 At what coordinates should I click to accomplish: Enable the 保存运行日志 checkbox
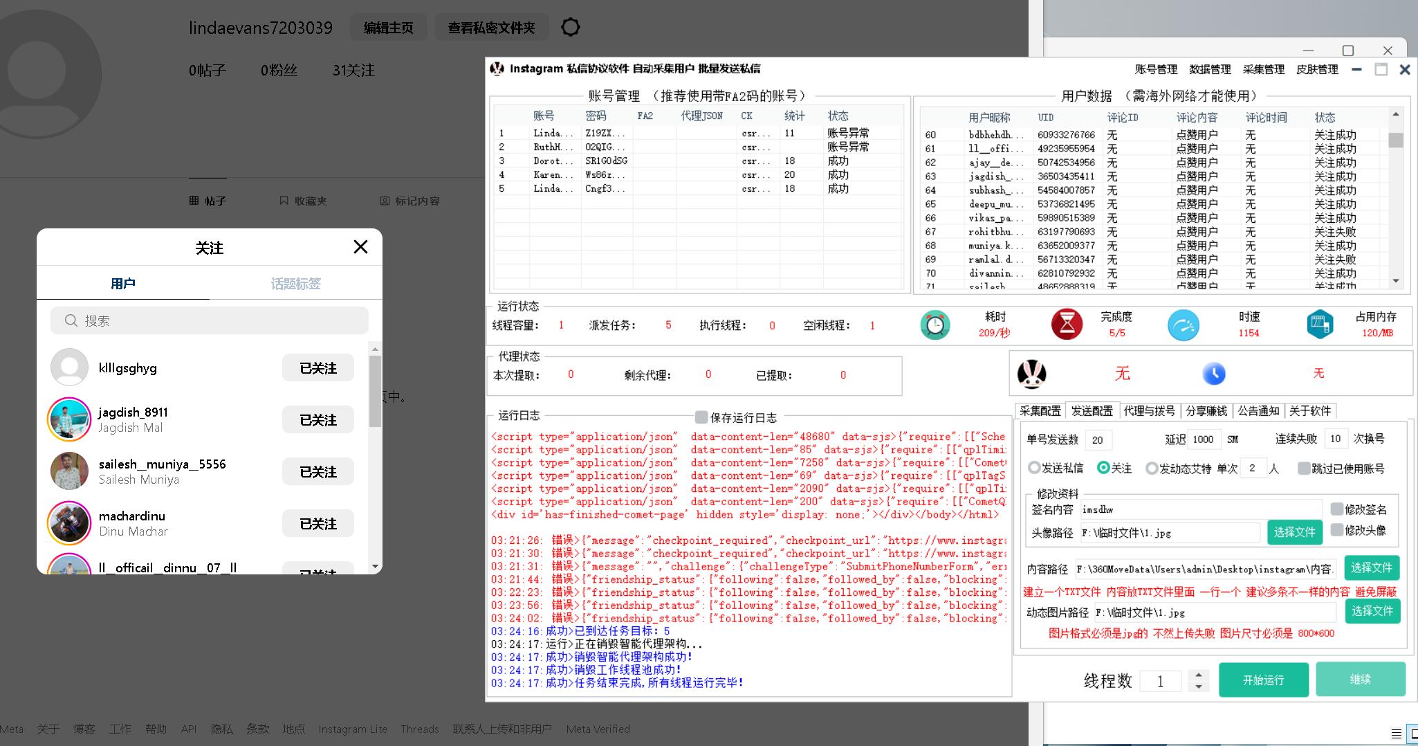[x=701, y=417]
